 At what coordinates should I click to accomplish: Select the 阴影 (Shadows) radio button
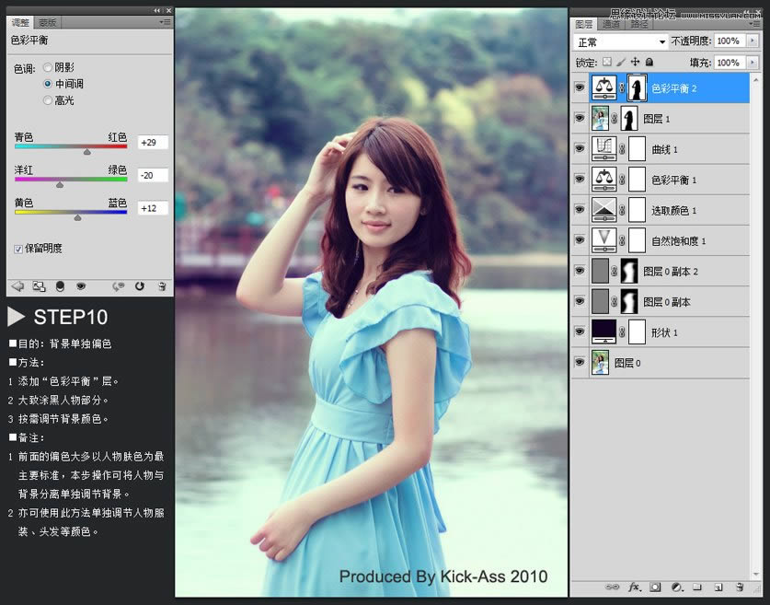(47, 65)
